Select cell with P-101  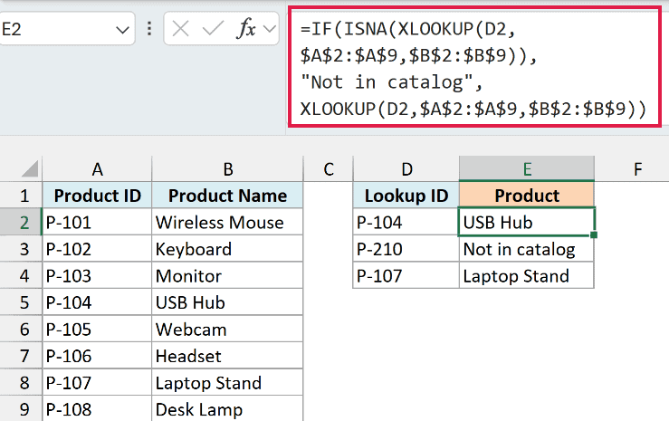point(97,222)
